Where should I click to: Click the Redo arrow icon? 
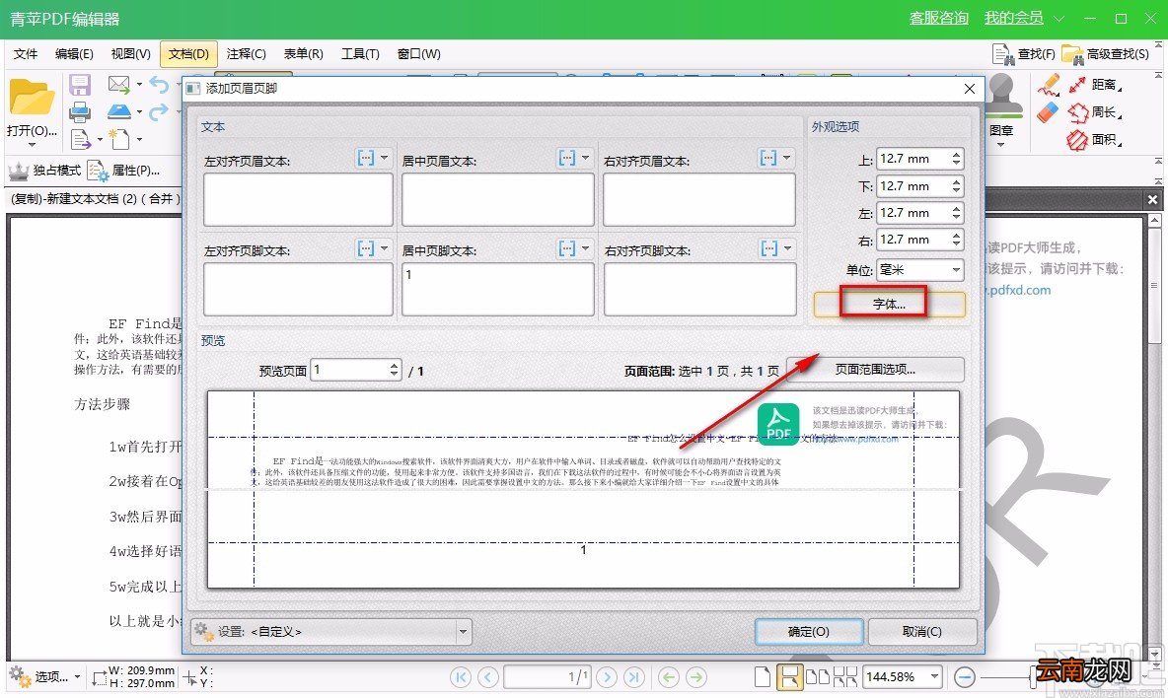[159, 111]
